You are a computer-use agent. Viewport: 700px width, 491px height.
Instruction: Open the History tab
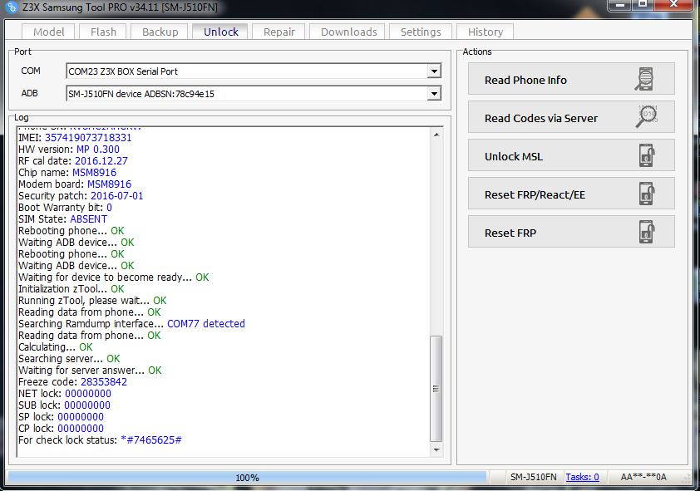pos(486,32)
